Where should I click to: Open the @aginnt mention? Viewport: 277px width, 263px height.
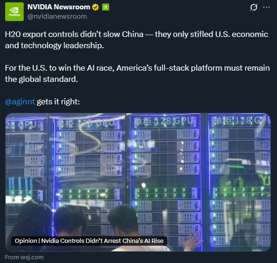click(20, 102)
